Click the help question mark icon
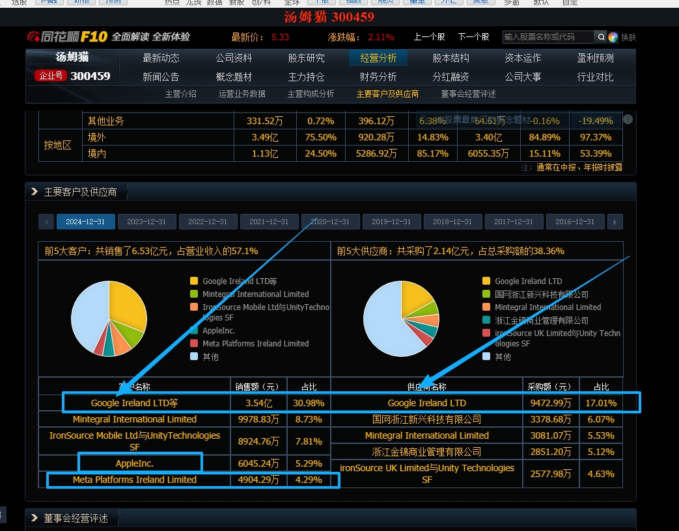Screen dimensions: 679x531 pos(628,120)
